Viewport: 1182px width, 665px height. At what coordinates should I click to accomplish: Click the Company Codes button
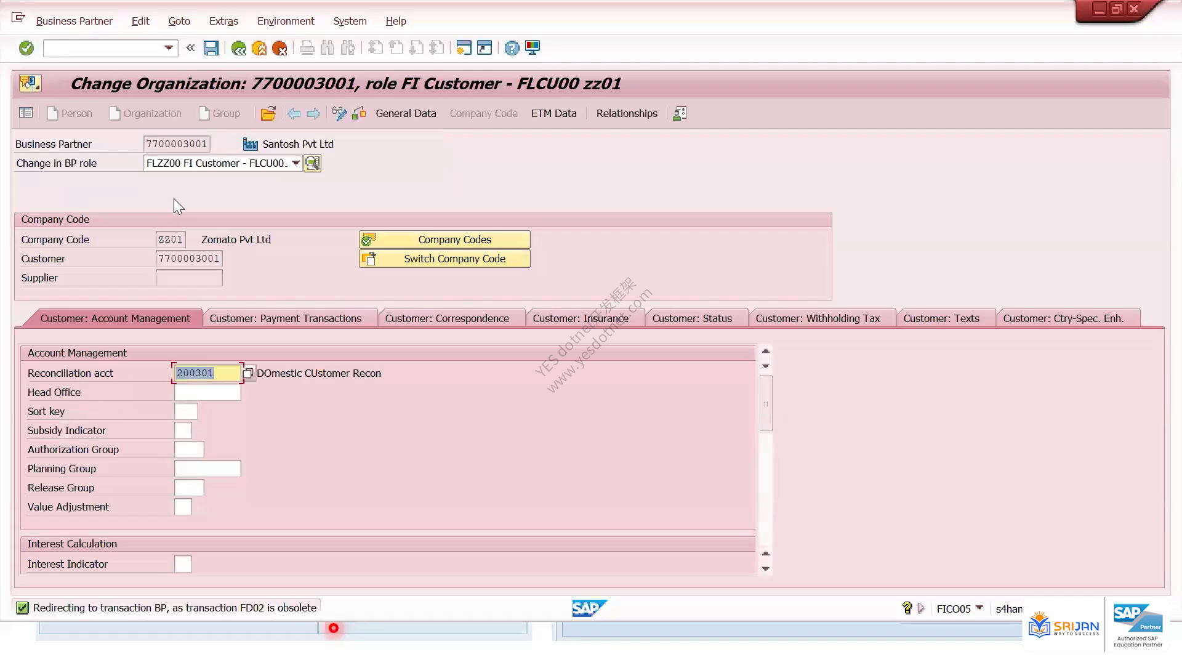(444, 240)
